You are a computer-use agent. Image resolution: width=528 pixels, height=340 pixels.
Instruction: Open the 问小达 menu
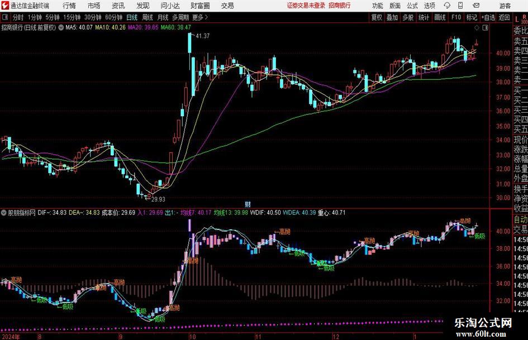coord(170,6)
